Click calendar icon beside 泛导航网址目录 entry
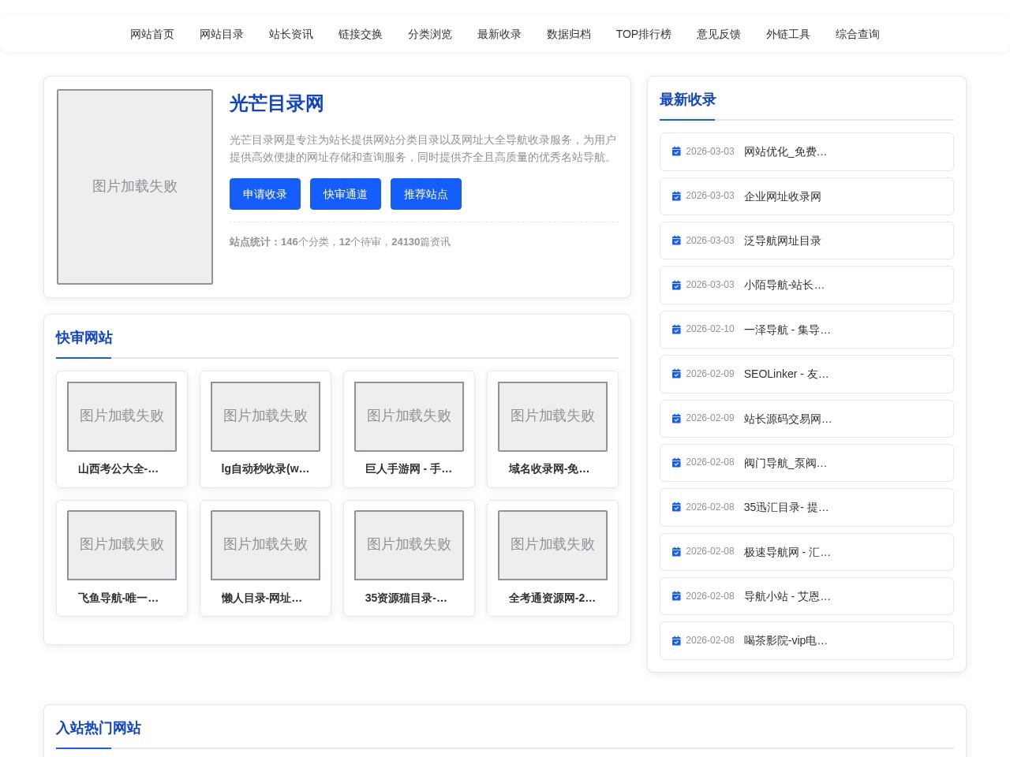 click(676, 241)
